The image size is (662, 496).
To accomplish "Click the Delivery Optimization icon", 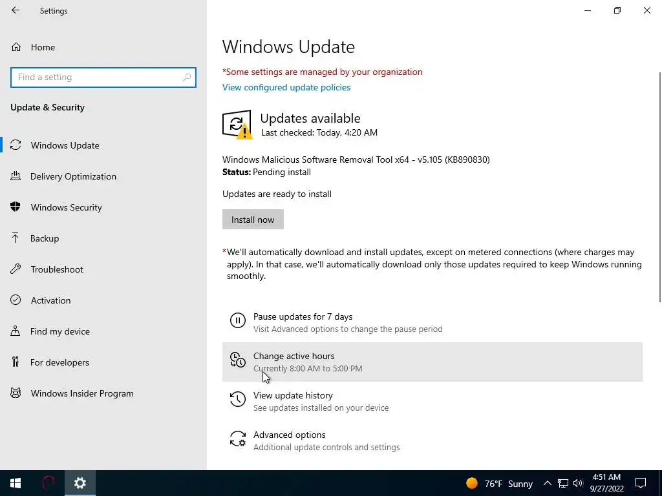I will 16,176.
